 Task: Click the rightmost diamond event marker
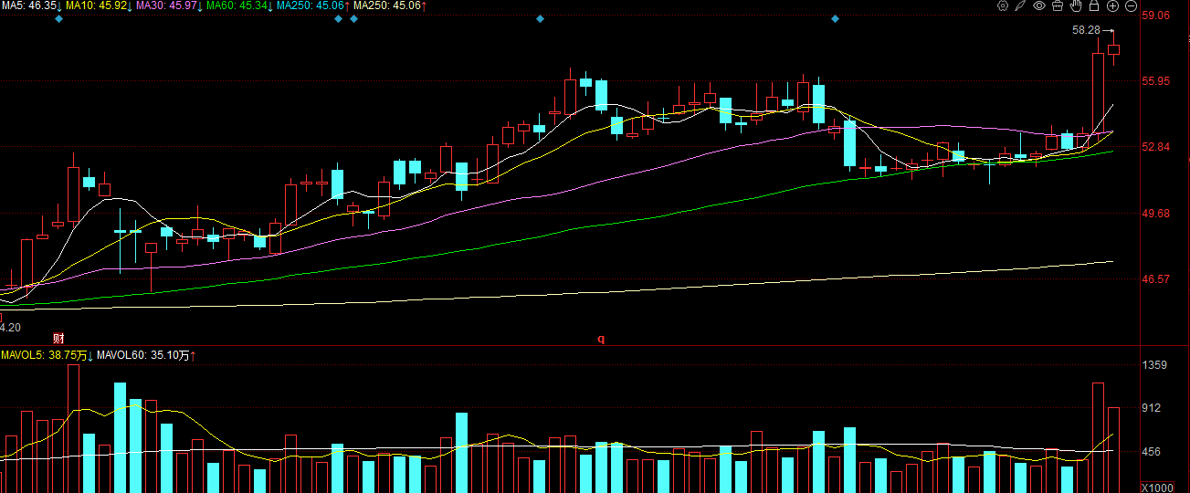[834, 19]
